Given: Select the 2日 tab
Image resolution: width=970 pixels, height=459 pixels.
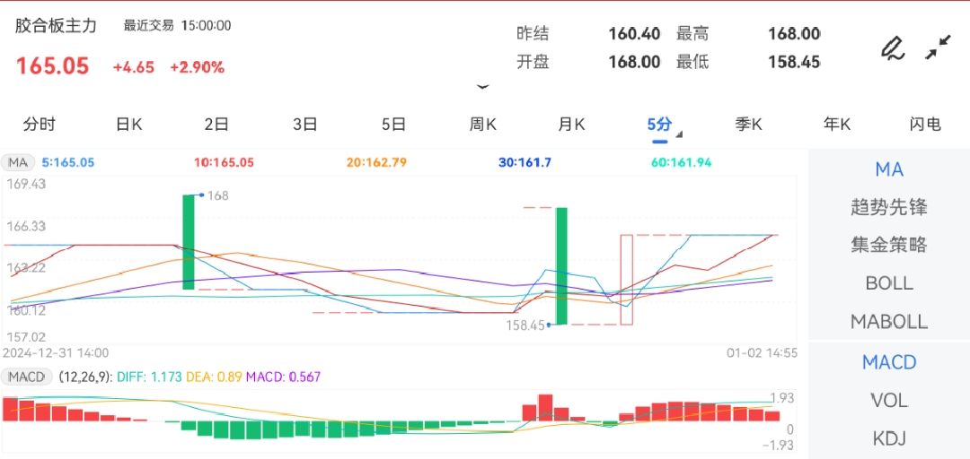Looking at the screenshot, I should (216, 125).
